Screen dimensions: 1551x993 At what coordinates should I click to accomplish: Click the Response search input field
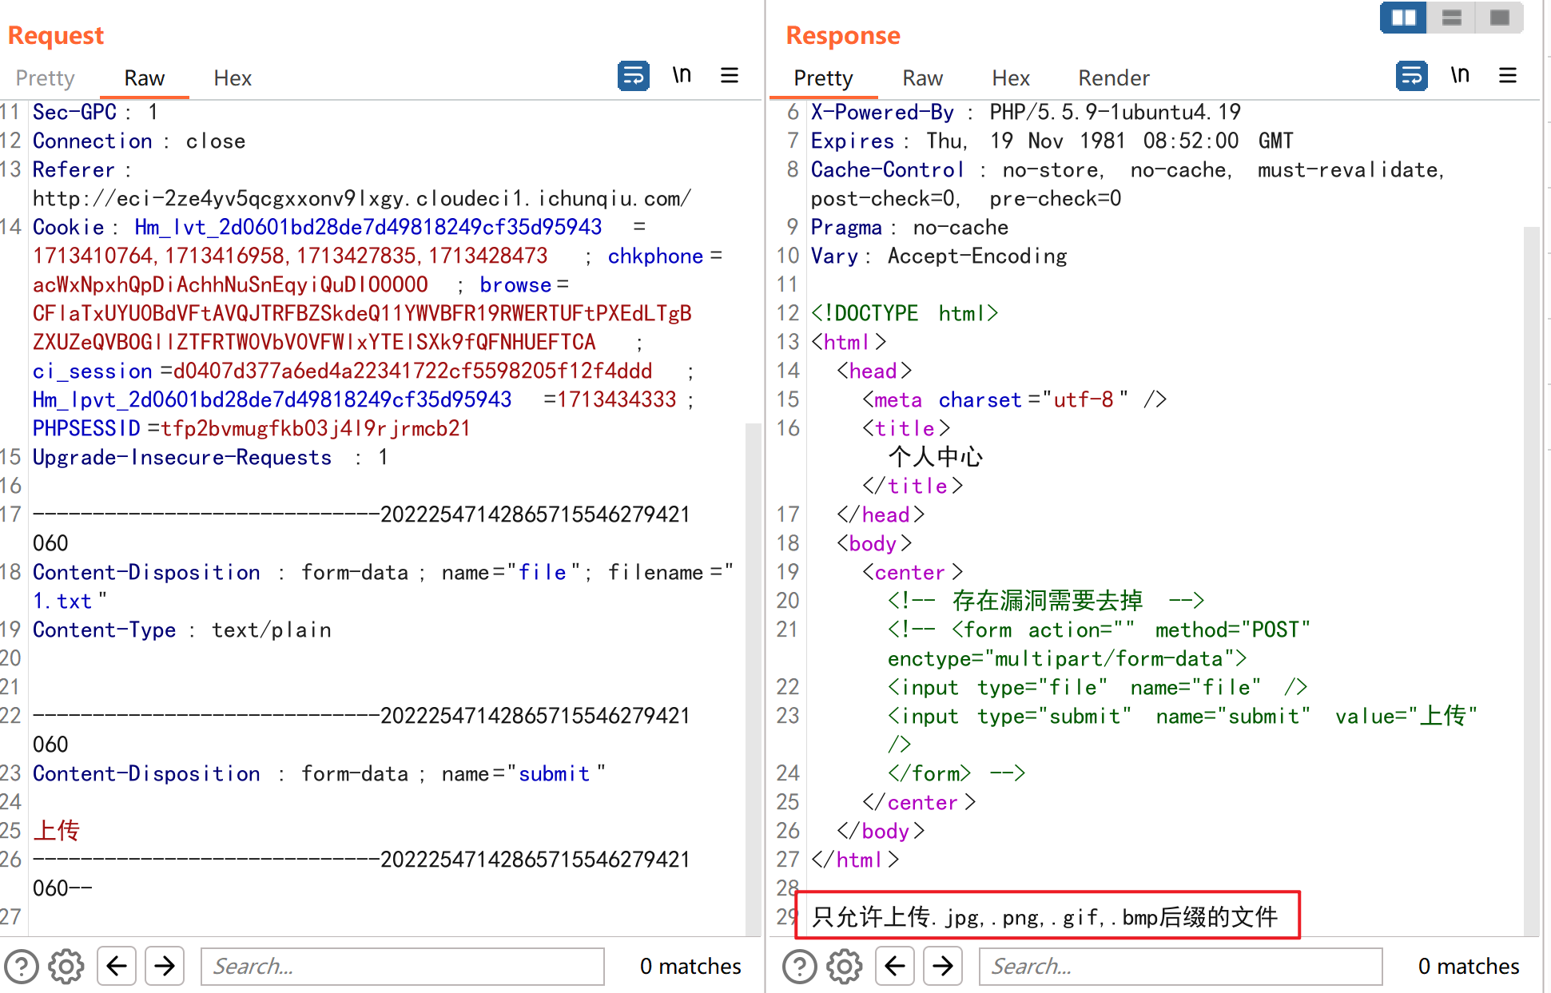tap(1180, 967)
